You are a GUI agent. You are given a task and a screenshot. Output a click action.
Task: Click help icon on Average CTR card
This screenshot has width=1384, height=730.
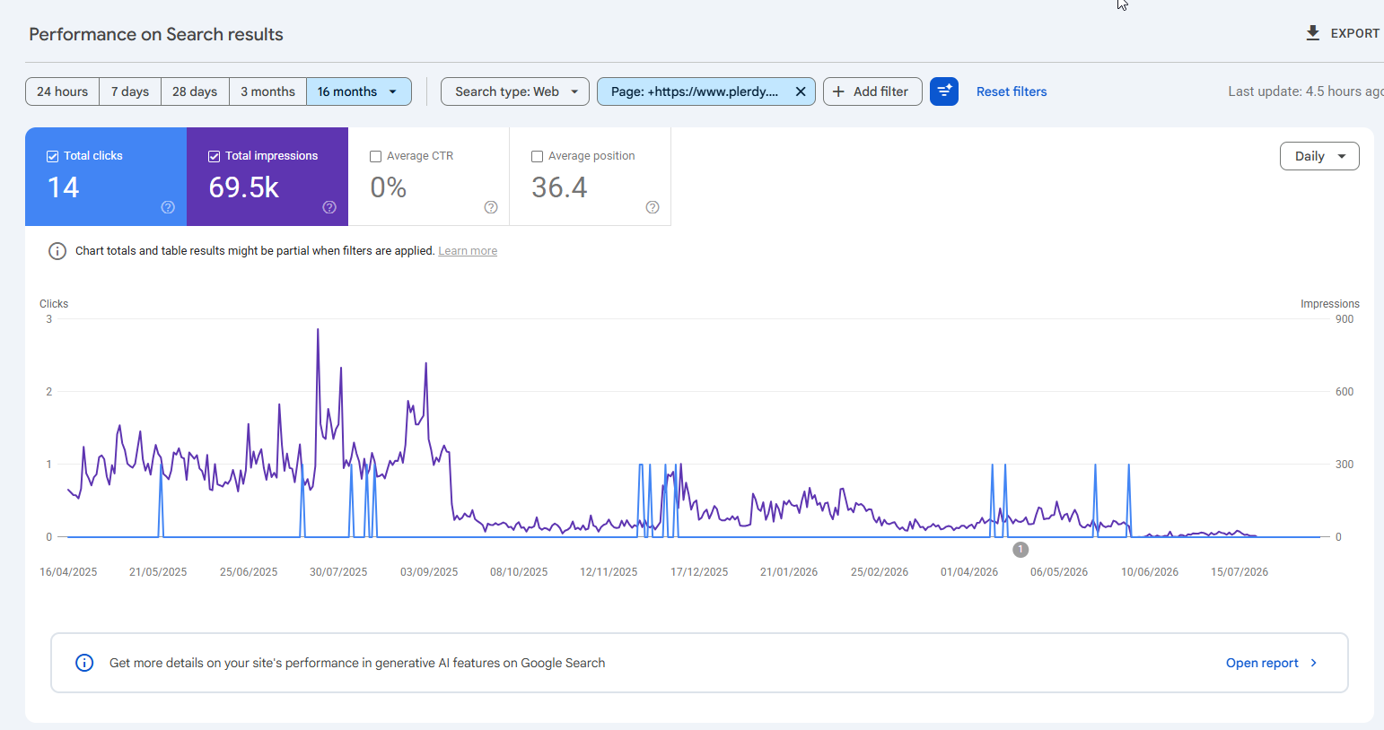491,207
